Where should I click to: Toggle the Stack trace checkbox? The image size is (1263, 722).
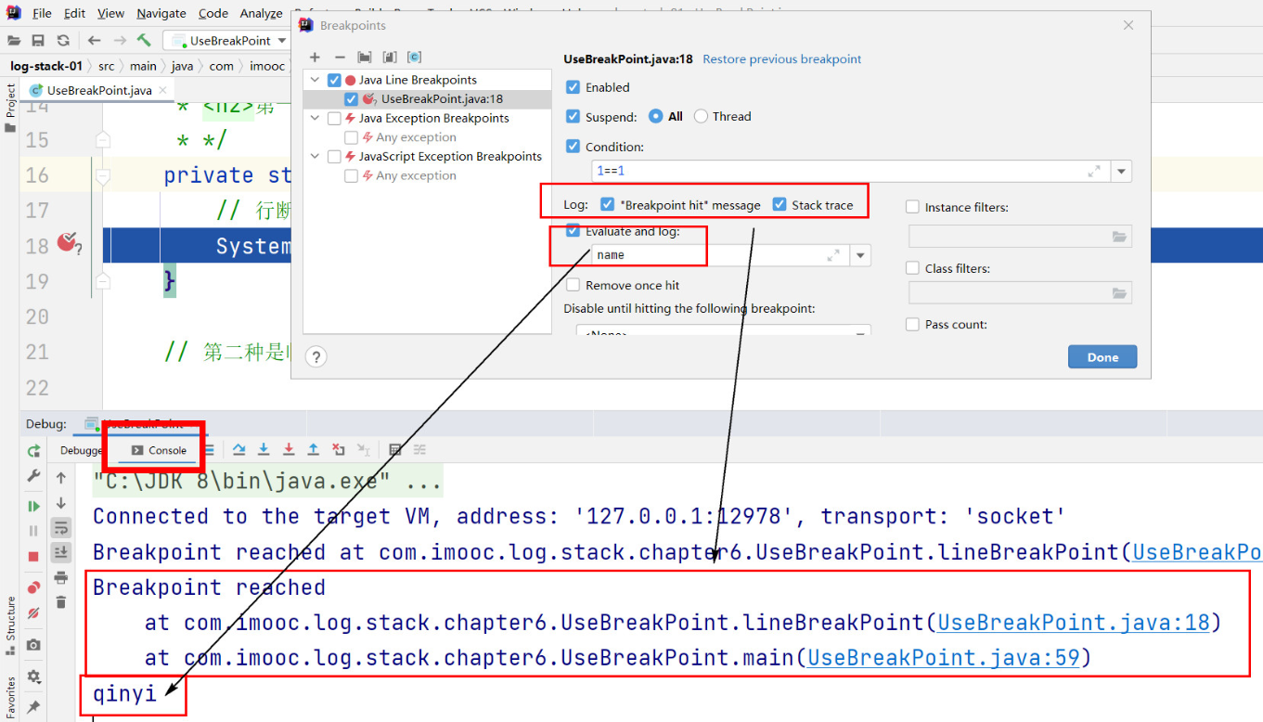779,204
